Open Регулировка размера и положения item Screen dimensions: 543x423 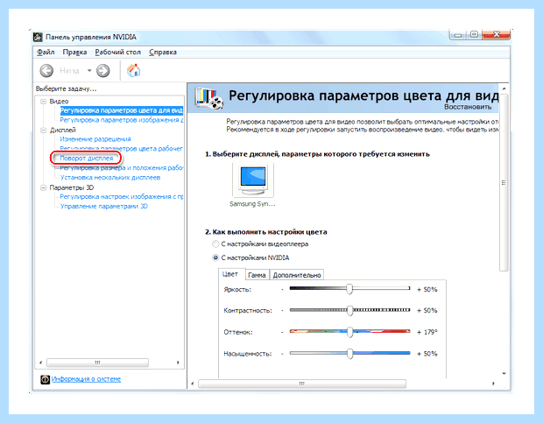tap(121, 168)
